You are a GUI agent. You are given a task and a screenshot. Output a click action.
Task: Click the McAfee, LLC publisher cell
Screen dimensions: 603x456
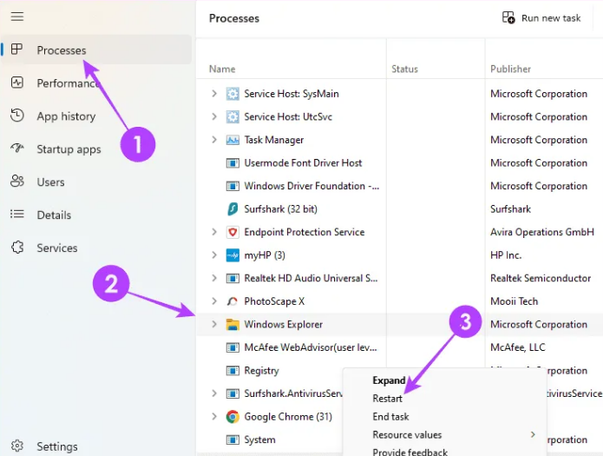(518, 347)
